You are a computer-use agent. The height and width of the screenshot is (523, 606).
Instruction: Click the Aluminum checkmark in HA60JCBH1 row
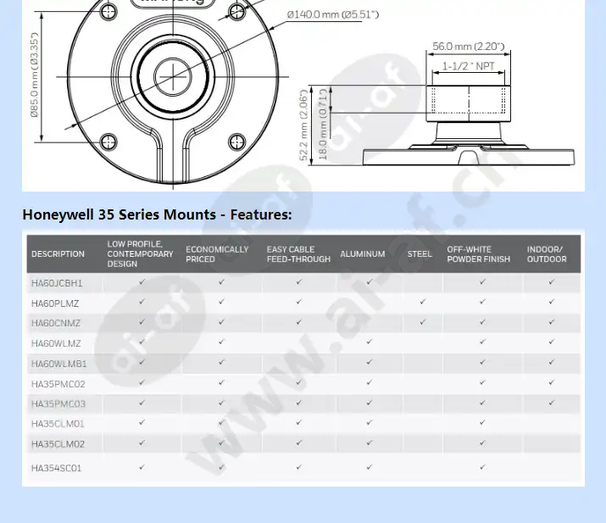(369, 281)
